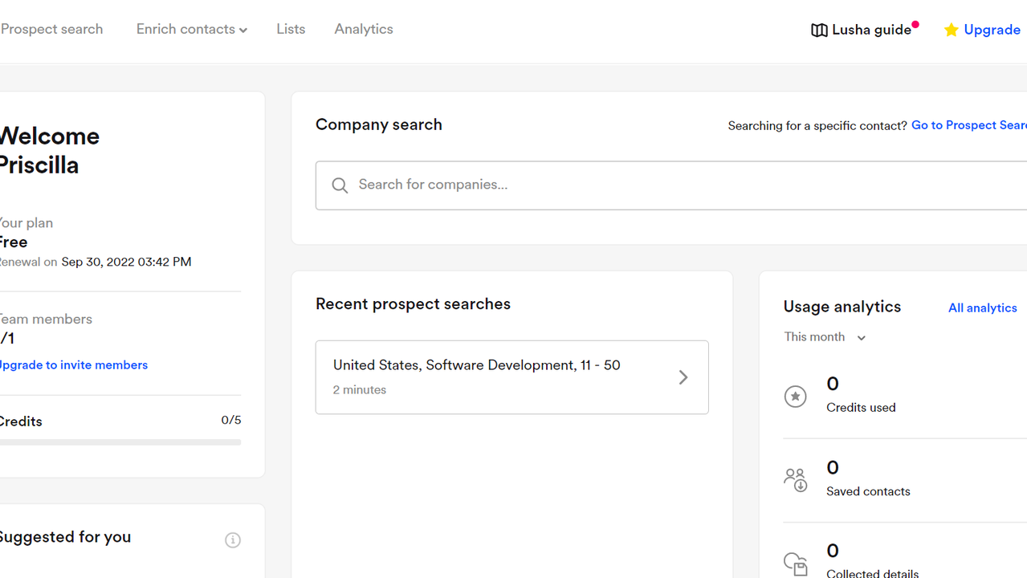Click the yellow Upgrade star icon
The image size is (1027, 578).
pyautogui.click(x=952, y=31)
